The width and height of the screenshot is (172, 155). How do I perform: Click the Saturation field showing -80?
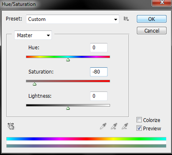[99, 72]
